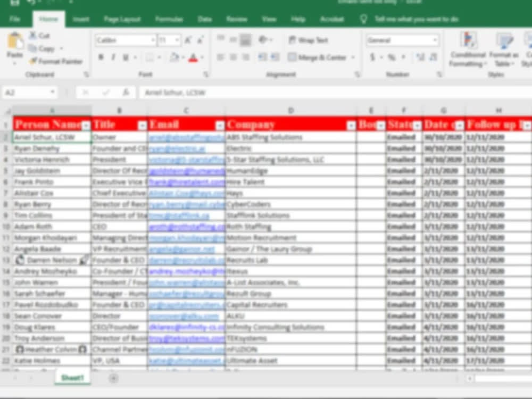Align text right in the cell
This screenshot has width=532, height=399.
tap(246, 57)
